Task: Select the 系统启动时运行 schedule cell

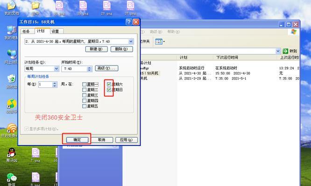Action: (191, 68)
